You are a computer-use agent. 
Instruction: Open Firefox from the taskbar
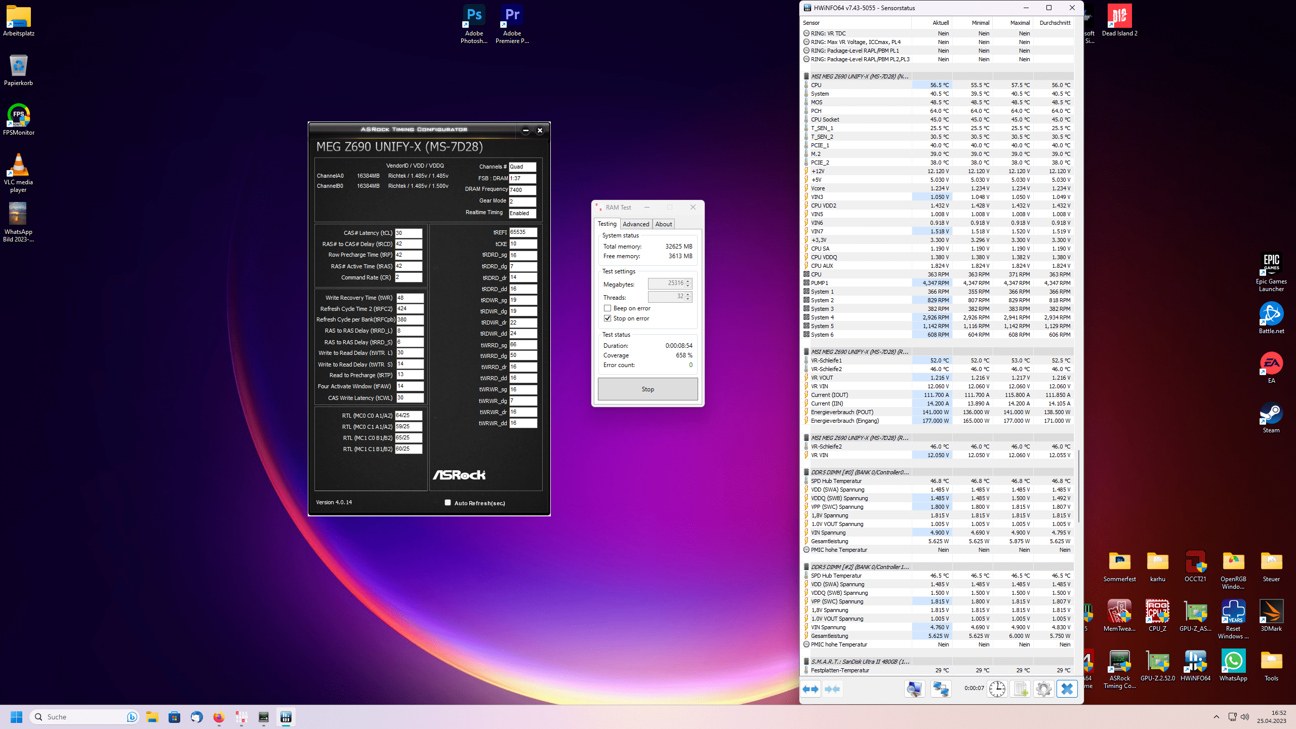219,717
